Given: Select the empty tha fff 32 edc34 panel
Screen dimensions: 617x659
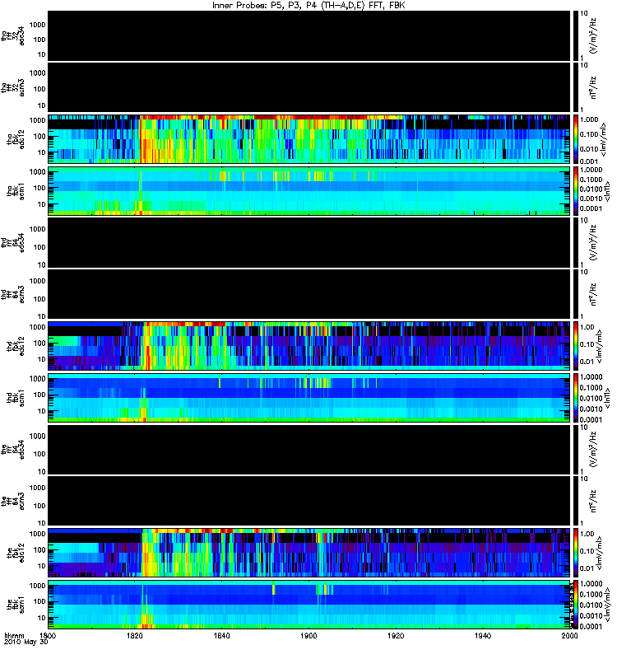Looking at the screenshot, I should [309, 35].
